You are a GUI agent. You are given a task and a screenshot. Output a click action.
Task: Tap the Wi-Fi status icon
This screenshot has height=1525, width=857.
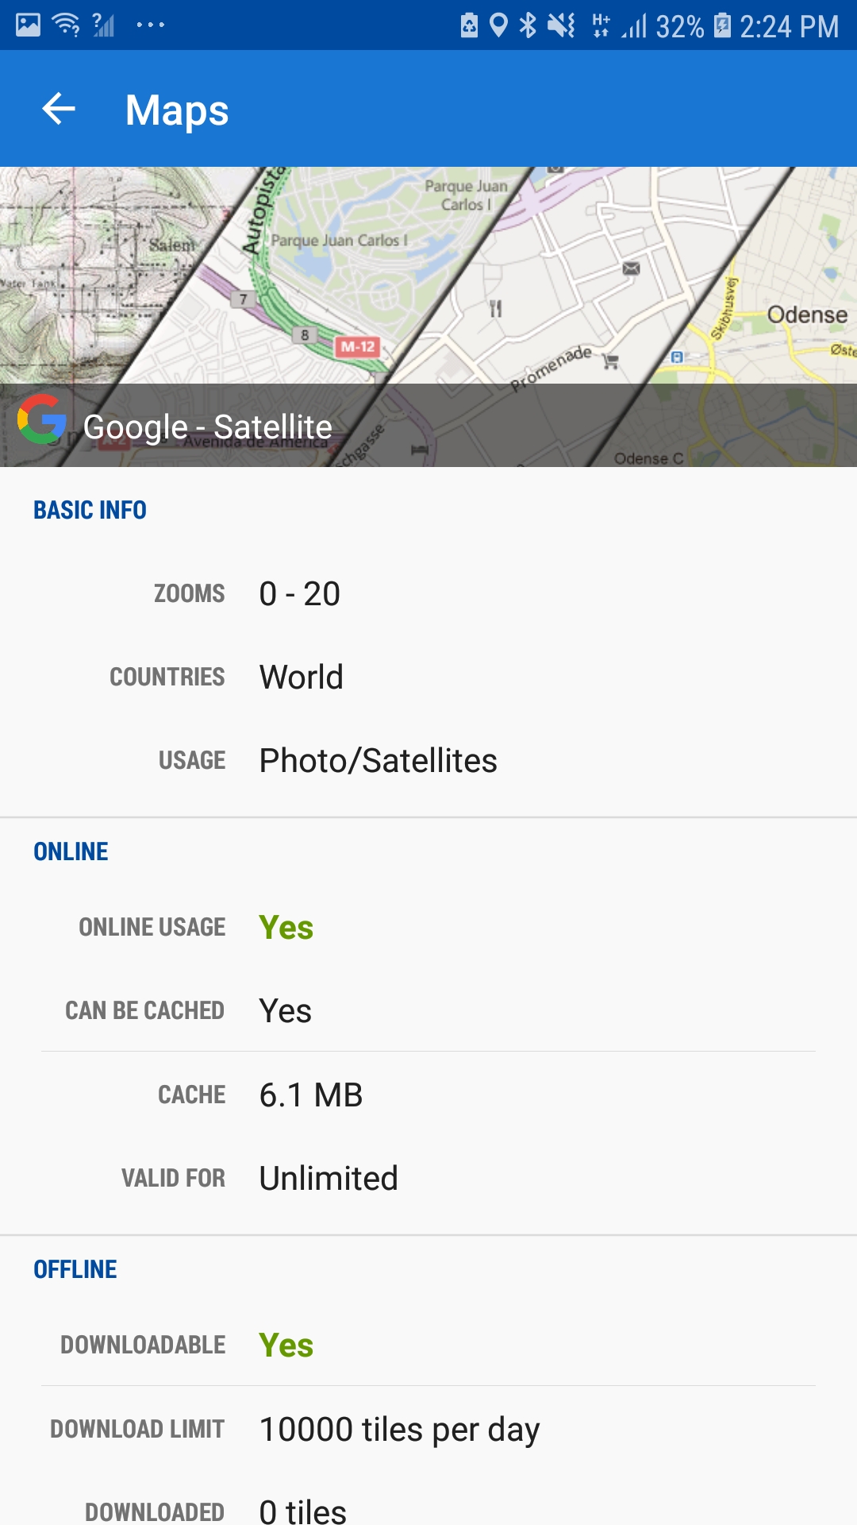point(66,25)
